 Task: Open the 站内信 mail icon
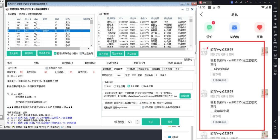[234, 28]
